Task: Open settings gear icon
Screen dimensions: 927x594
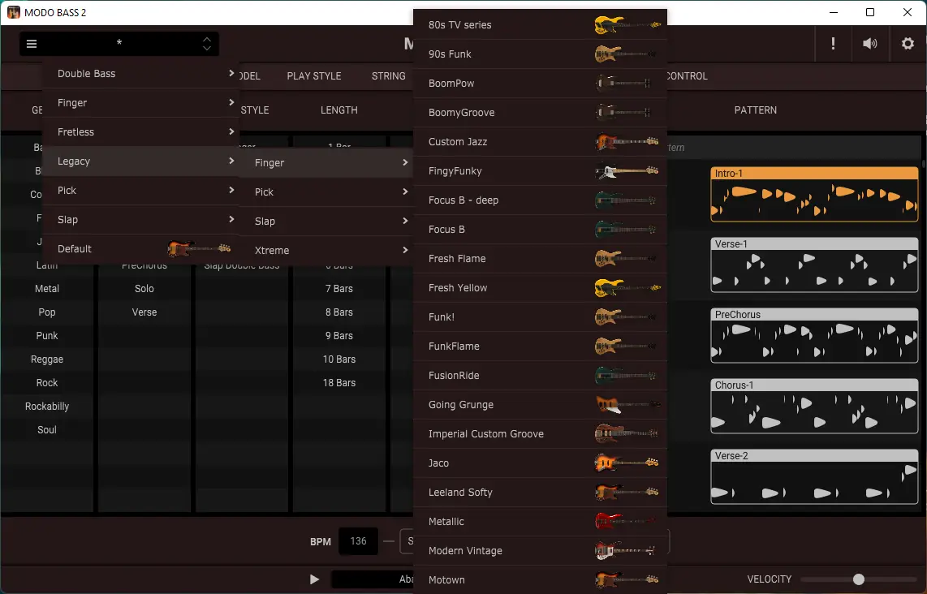Action: pos(908,44)
